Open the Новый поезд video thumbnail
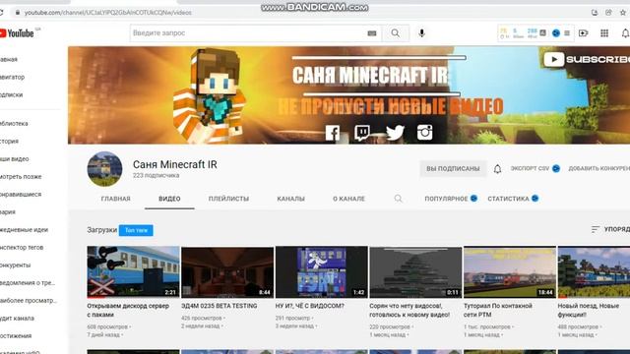 594,272
